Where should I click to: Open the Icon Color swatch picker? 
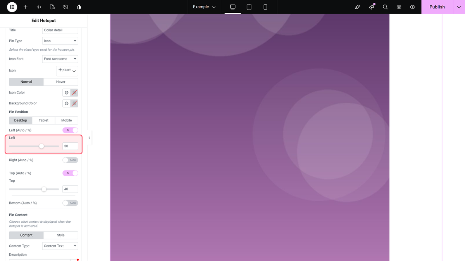coord(74,93)
